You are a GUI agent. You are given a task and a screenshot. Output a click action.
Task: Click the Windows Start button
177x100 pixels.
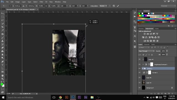pyautogui.click(x=3, y=97)
